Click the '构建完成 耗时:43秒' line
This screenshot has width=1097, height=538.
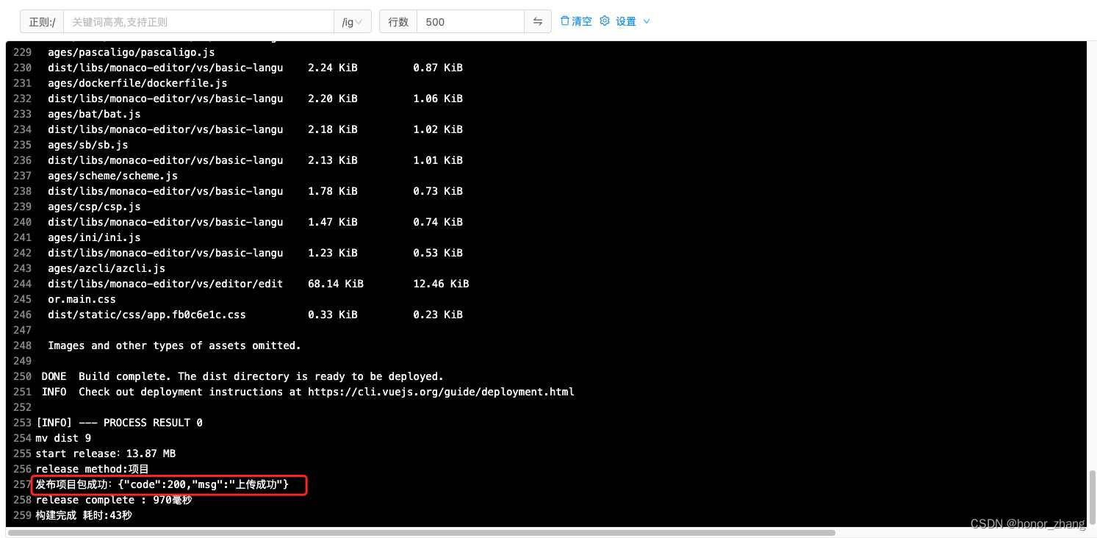click(84, 515)
